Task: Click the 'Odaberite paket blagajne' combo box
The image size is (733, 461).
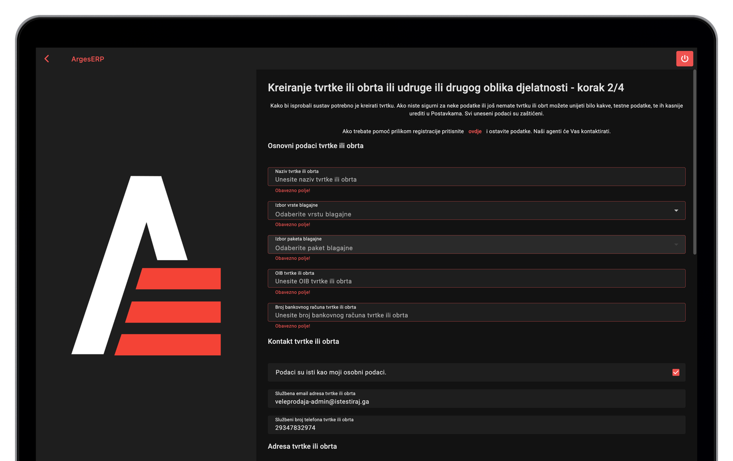Action: coord(476,244)
